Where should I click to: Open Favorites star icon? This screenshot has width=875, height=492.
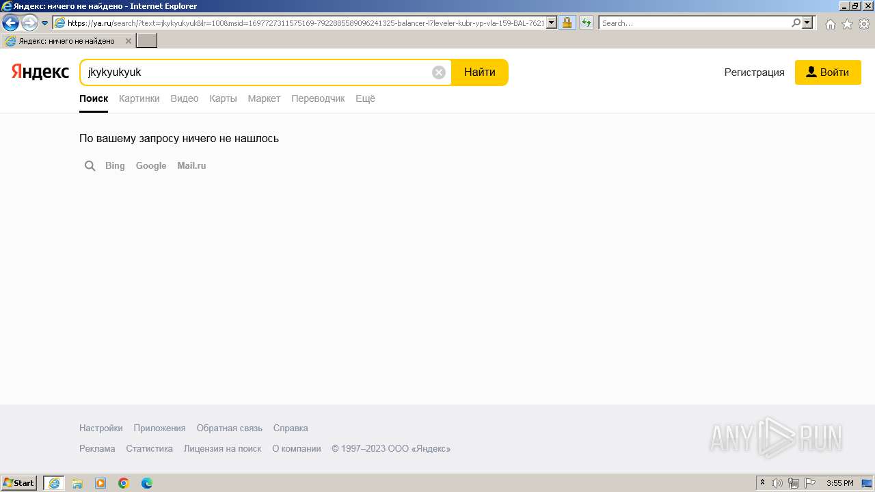click(x=847, y=24)
